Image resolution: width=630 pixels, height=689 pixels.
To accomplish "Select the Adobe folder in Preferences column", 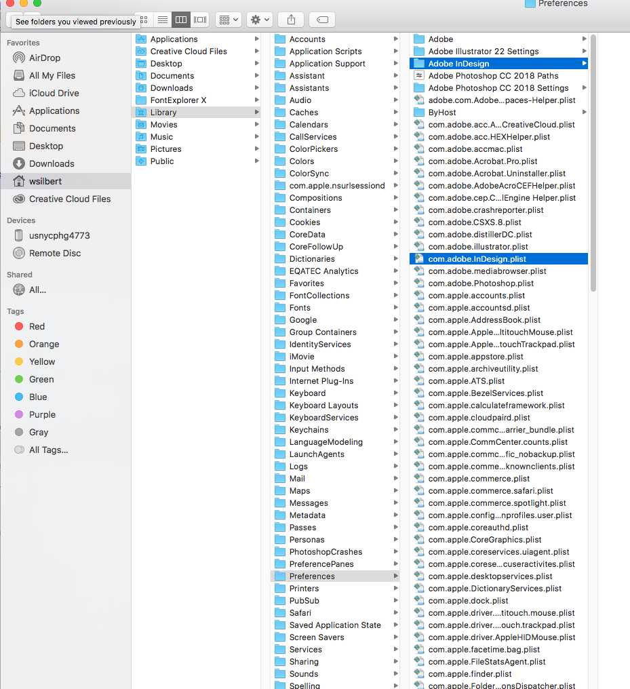I will pyautogui.click(x=498, y=39).
